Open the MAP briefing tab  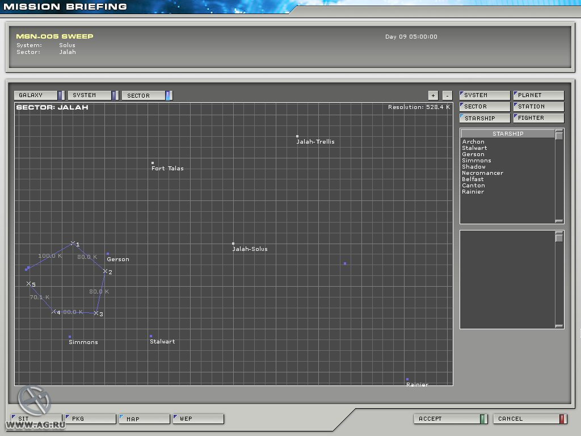point(145,419)
